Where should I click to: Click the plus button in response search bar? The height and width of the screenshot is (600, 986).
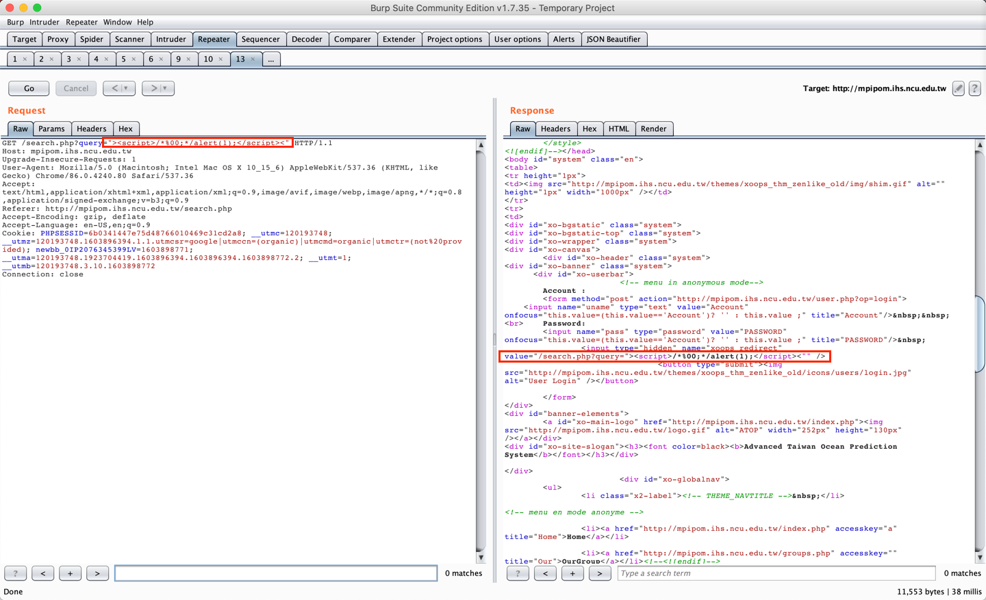[572, 573]
